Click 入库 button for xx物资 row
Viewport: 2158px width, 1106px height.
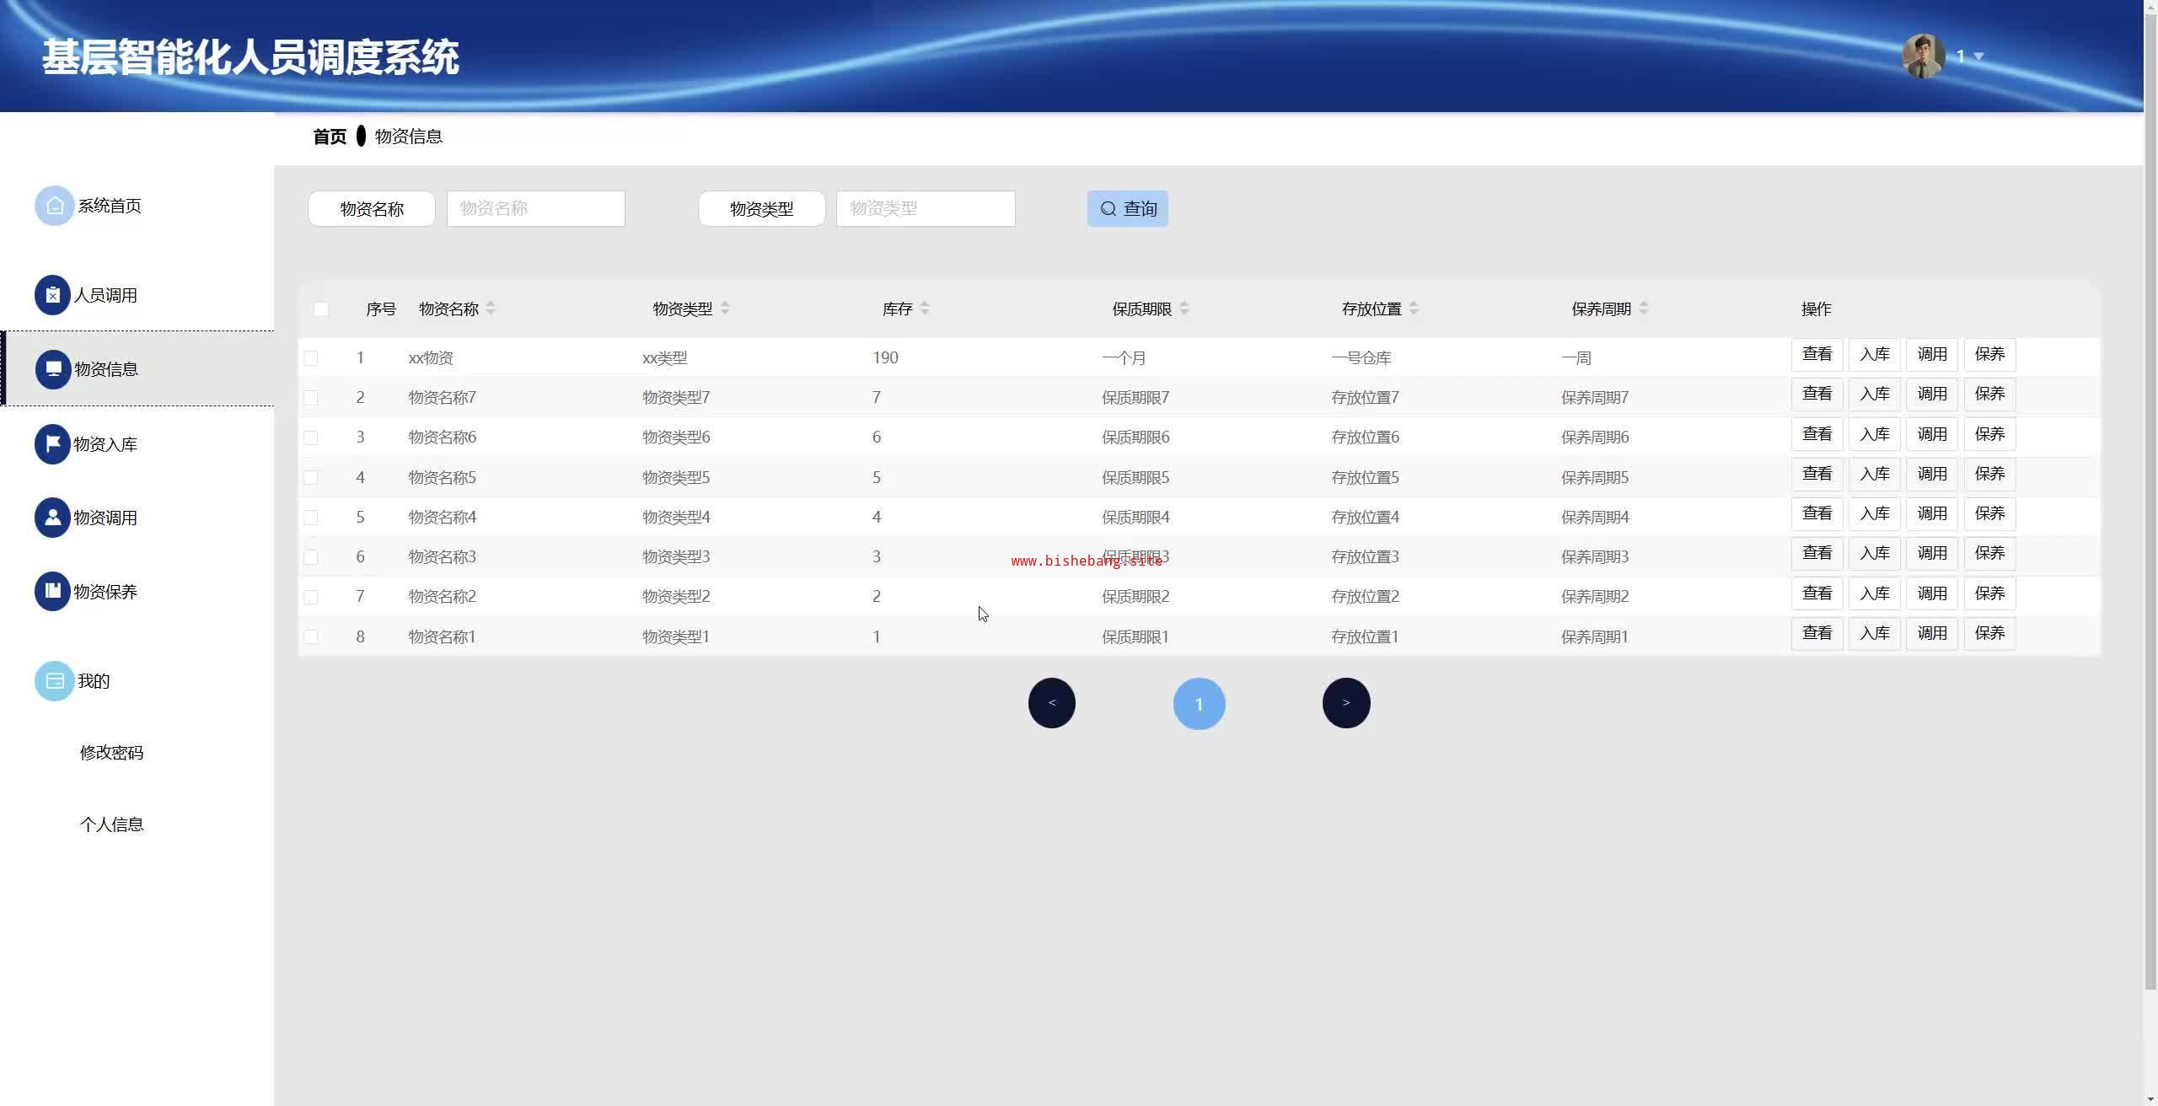coord(1874,354)
